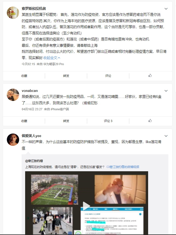Repost vonabcan's post via 转发

[x=66, y=121]
